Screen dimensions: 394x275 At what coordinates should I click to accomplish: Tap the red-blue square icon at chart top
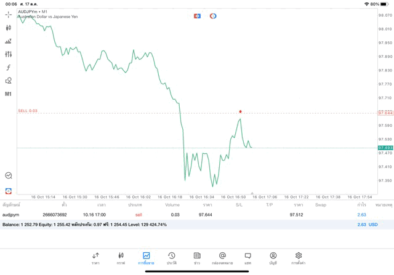click(197, 16)
